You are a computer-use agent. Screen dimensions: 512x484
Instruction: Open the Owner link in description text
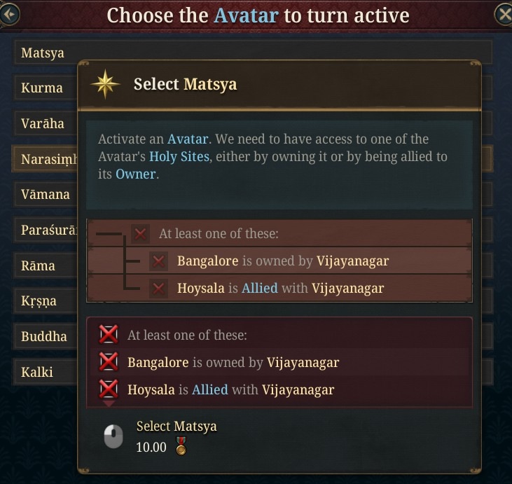(135, 174)
